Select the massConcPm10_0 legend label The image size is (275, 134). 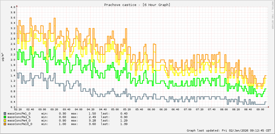(x=20, y=124)
